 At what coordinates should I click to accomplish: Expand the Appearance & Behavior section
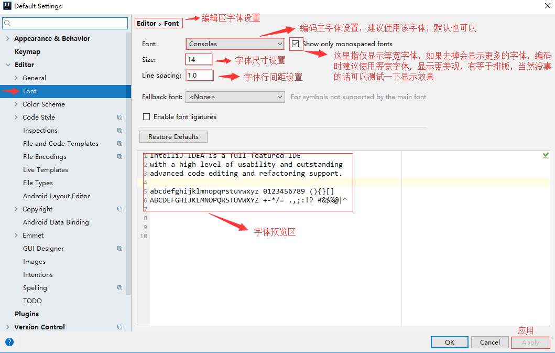(x=8, y=39)
